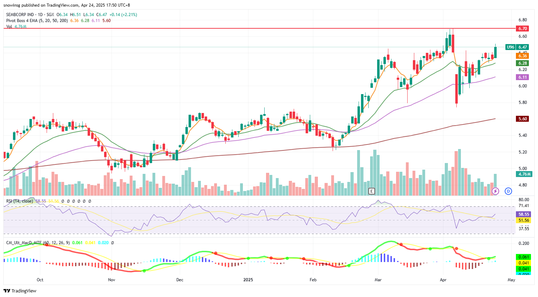Viewport: 538px width, 297px height.
Task: Click the earnings 'E' marker icon
Action: pyautogui.click(x=372, y=191)
